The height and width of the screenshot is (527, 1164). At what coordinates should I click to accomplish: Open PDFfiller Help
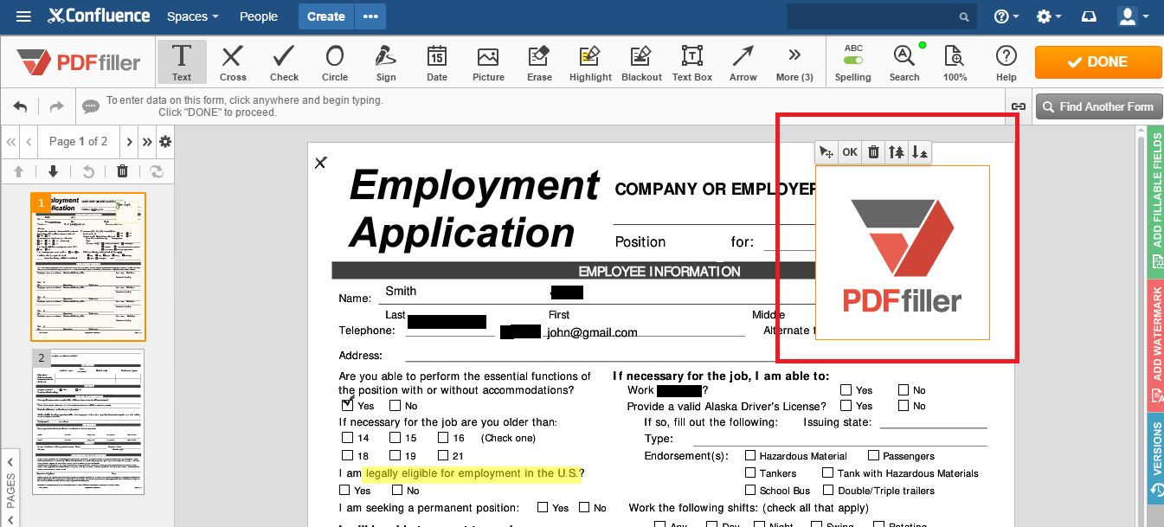[1006, 61]
